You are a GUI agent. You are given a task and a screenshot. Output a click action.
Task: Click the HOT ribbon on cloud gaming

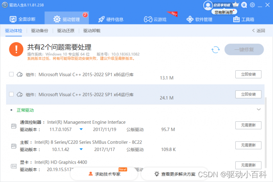(x=173, y=14)
